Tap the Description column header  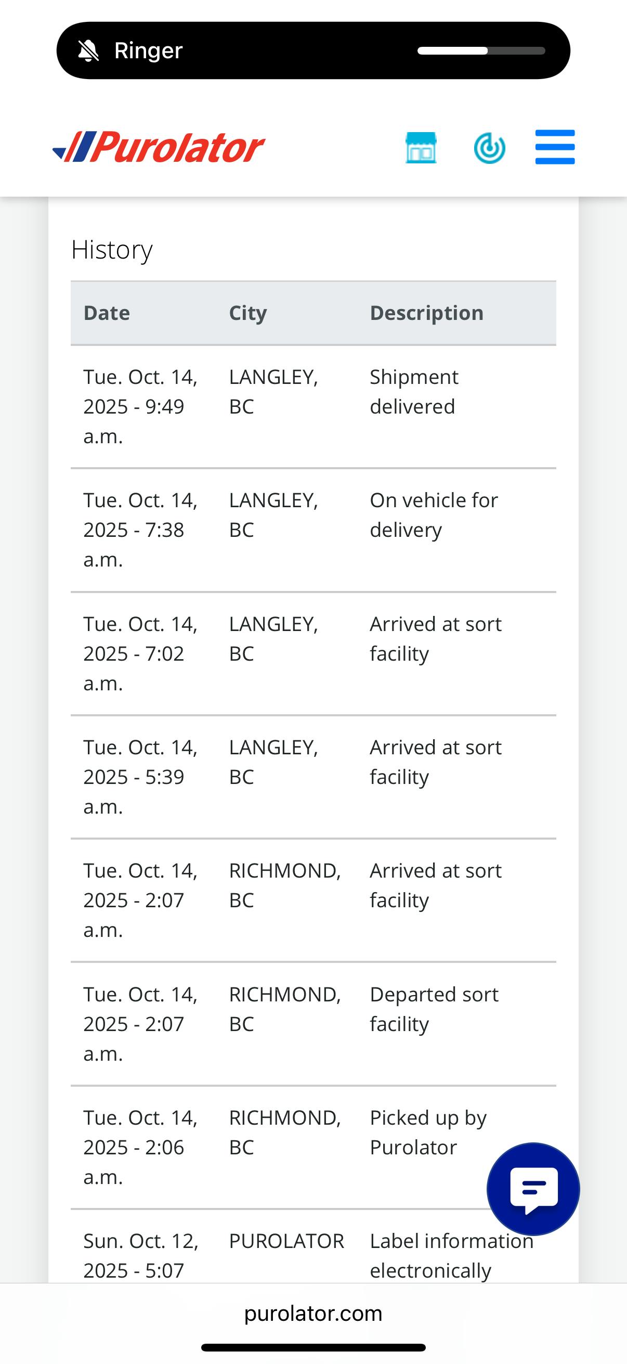(x=426, y=313)
